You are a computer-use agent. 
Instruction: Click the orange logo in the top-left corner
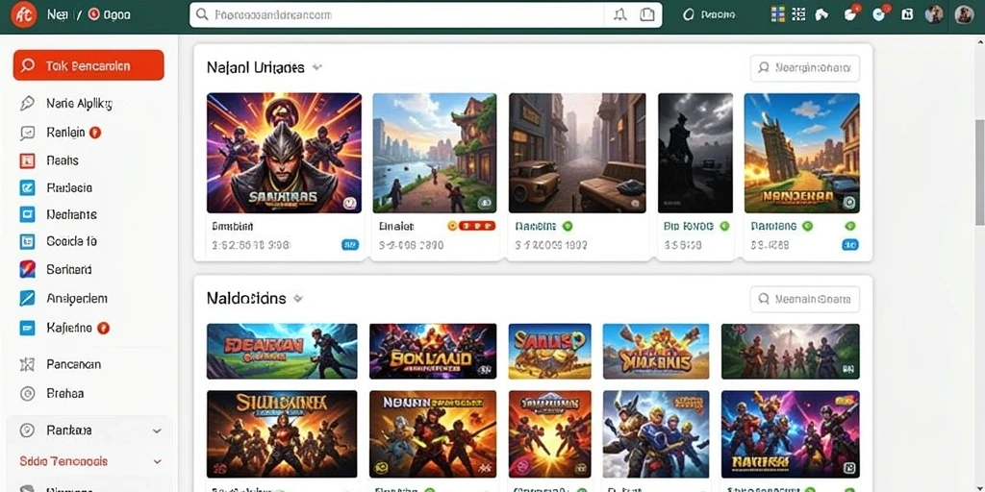[23, 14]
